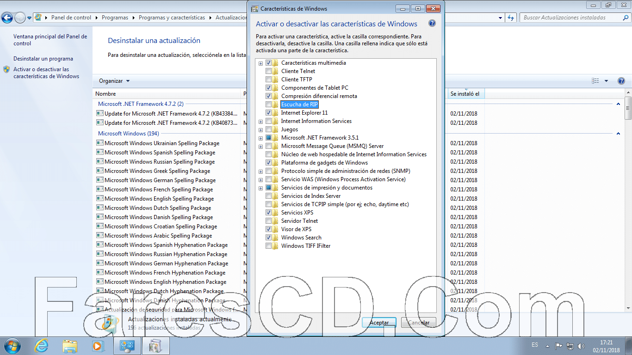Click the update icon for KB43384 .NET entry
The image size is (632, 355).
99,113
